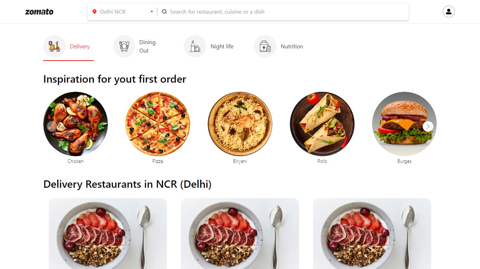Select the Nutrition section
Image resolution: width=480 pixels, height=269 pixels.
pyautogui.click(x=291, y=46)
